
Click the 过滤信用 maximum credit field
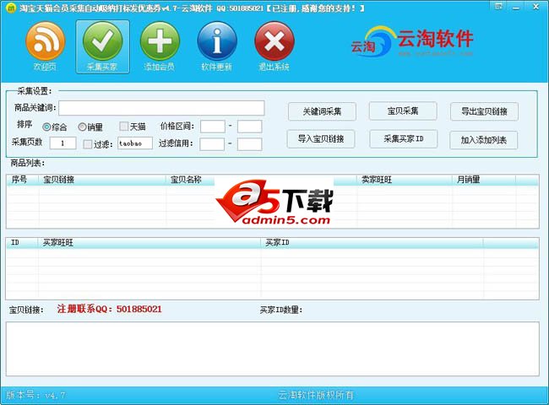pos(250,144)
